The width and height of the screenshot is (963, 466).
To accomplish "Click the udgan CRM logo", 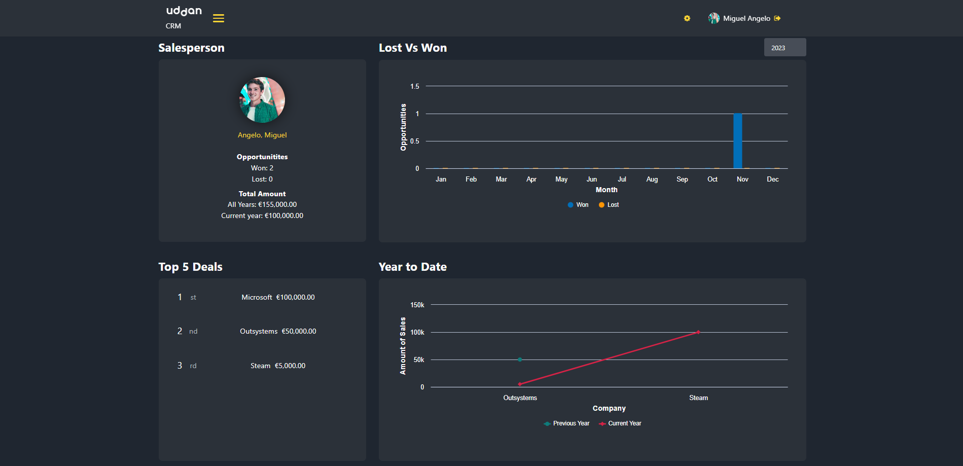I will tap(184, 16).
